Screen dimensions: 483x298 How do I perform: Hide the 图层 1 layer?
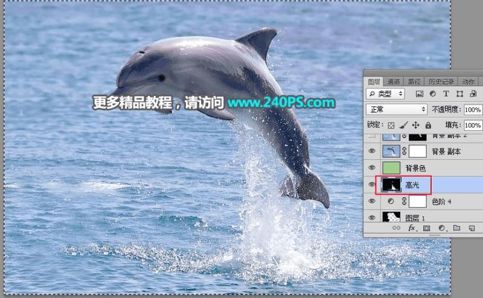coord(372,217)
